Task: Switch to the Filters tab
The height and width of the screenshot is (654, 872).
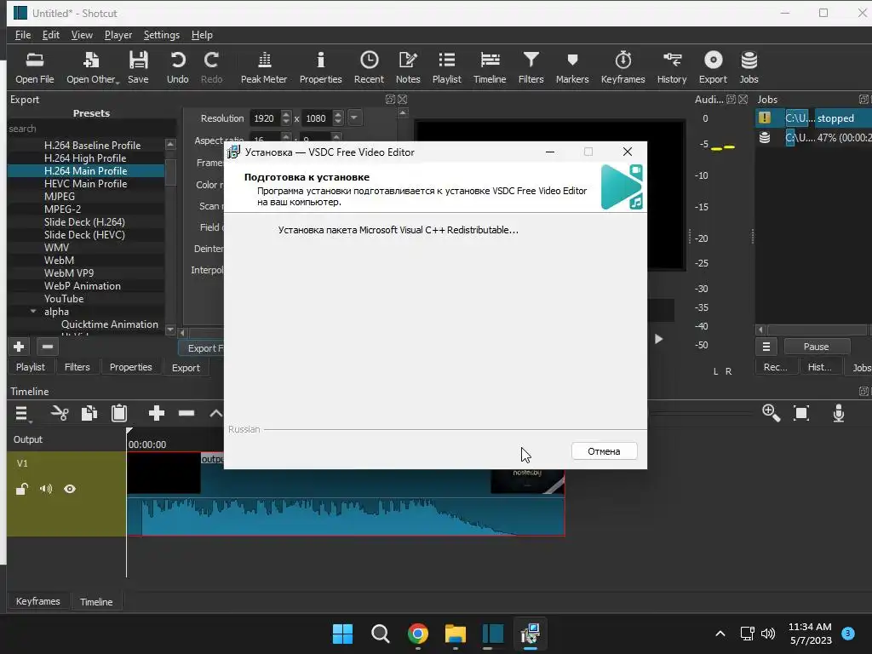Action: click(x=77, y=367)
